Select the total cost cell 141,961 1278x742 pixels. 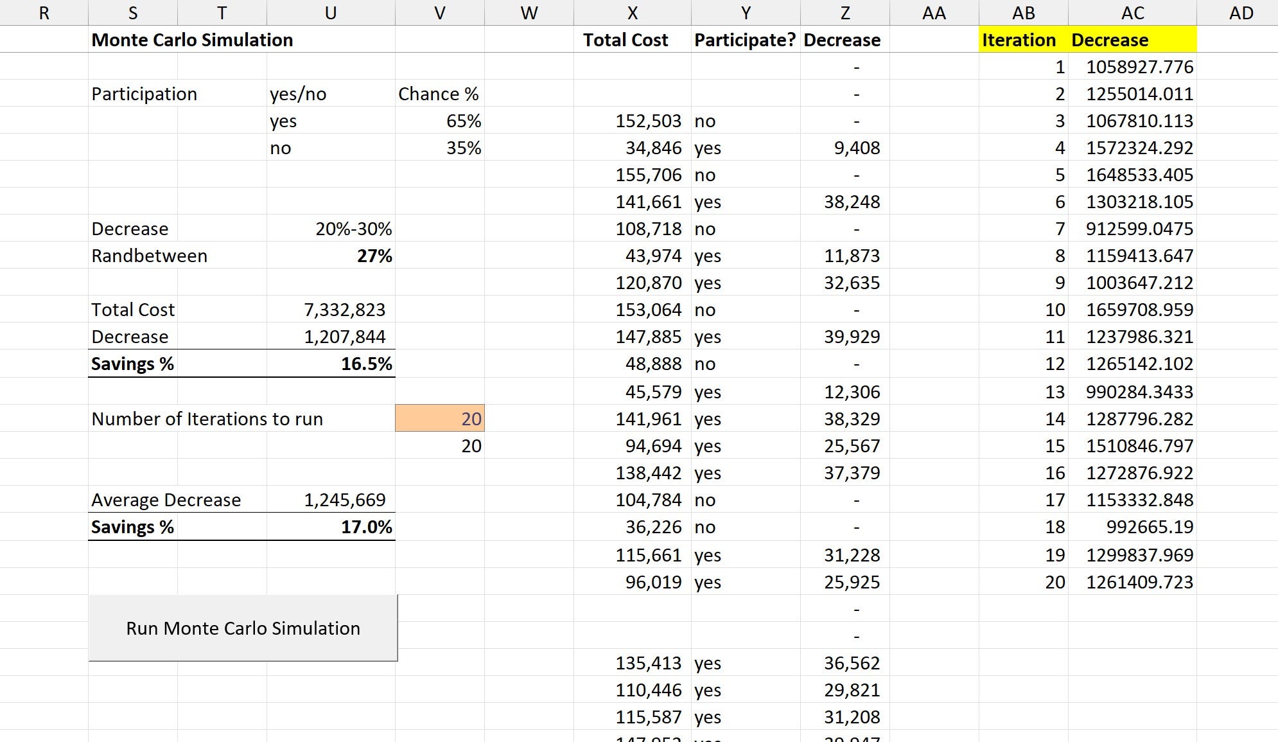point(633,419)
